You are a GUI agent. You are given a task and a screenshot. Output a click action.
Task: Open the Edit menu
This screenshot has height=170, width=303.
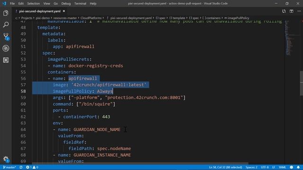pyautogui.click(x=21, y=3)
